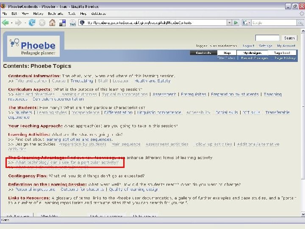
Task: Open the Recent Changes link
Action: pyautogui.click(x=255, y=58)
